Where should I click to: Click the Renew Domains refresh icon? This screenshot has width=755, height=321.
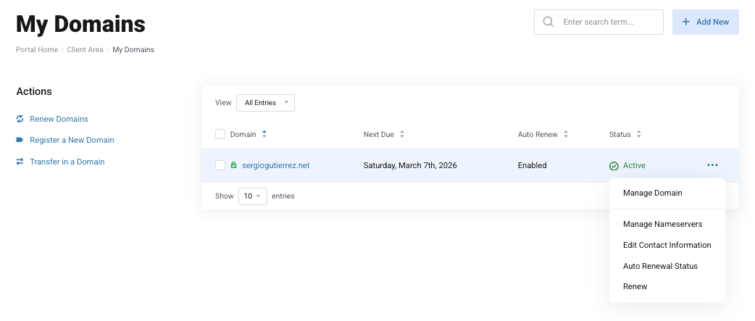20,119
